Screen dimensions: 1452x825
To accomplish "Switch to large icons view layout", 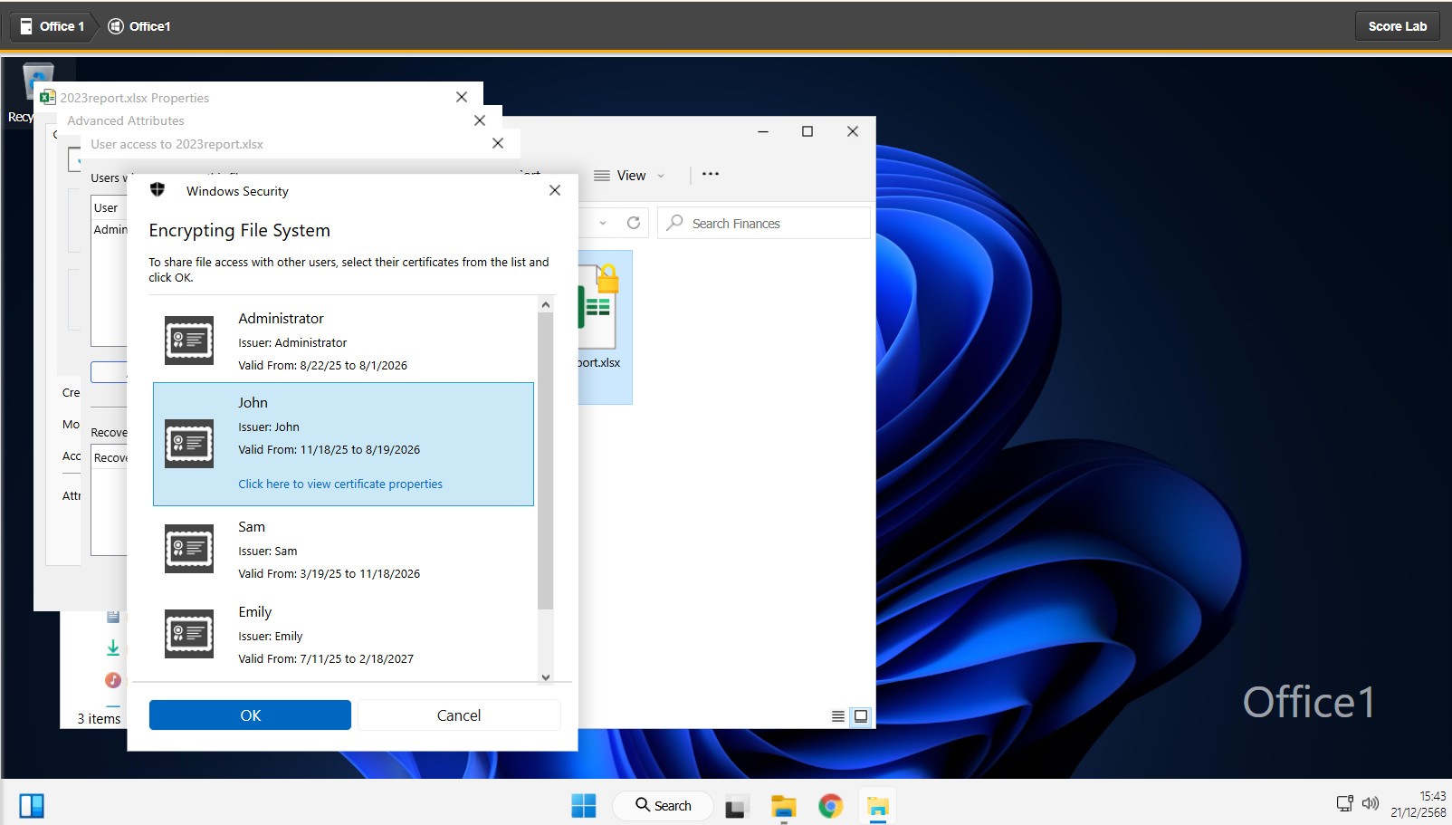I will 861,716.
